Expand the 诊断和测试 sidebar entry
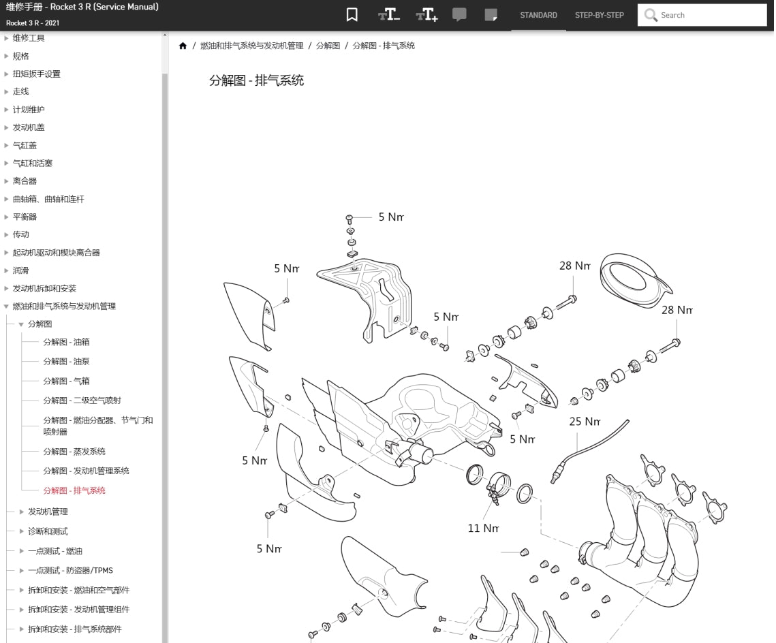Screen dimensions: 776x643 (20, 531)
